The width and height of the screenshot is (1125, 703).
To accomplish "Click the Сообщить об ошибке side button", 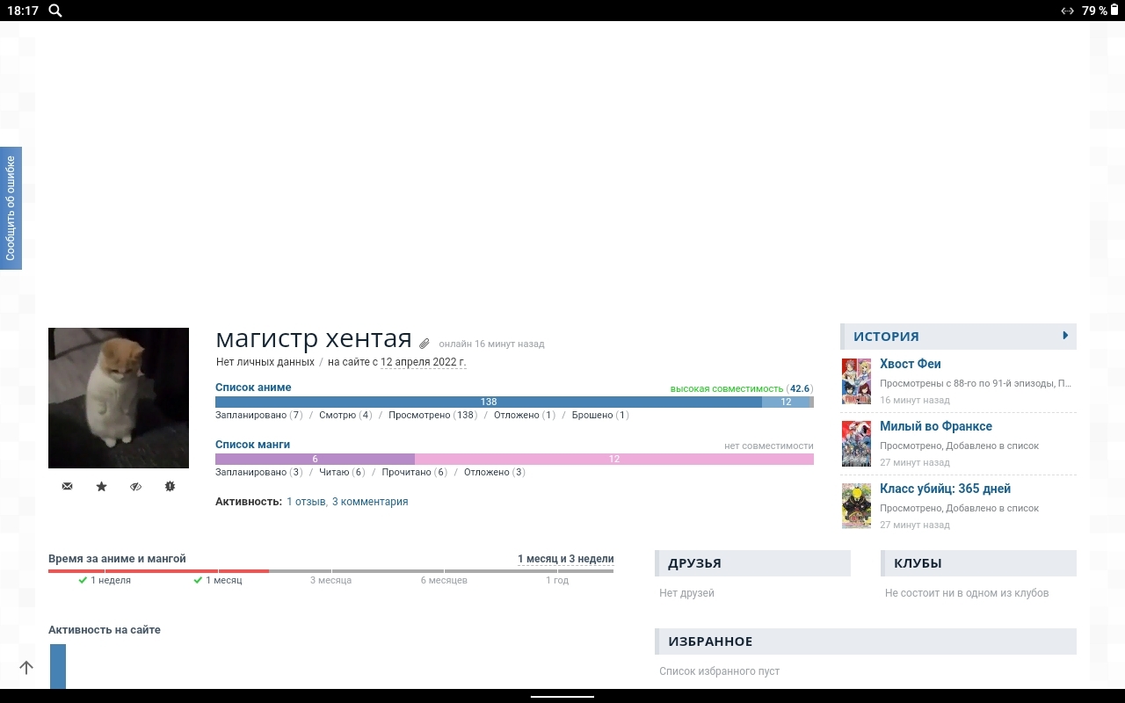I will 11,208.
